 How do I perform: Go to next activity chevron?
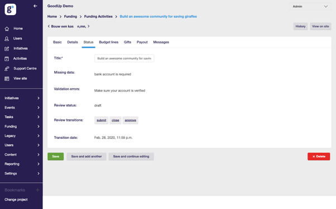point(89,26)
